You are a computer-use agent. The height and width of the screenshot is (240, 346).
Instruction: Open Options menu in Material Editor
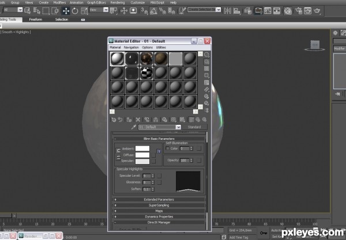click(x=148, y=47)
